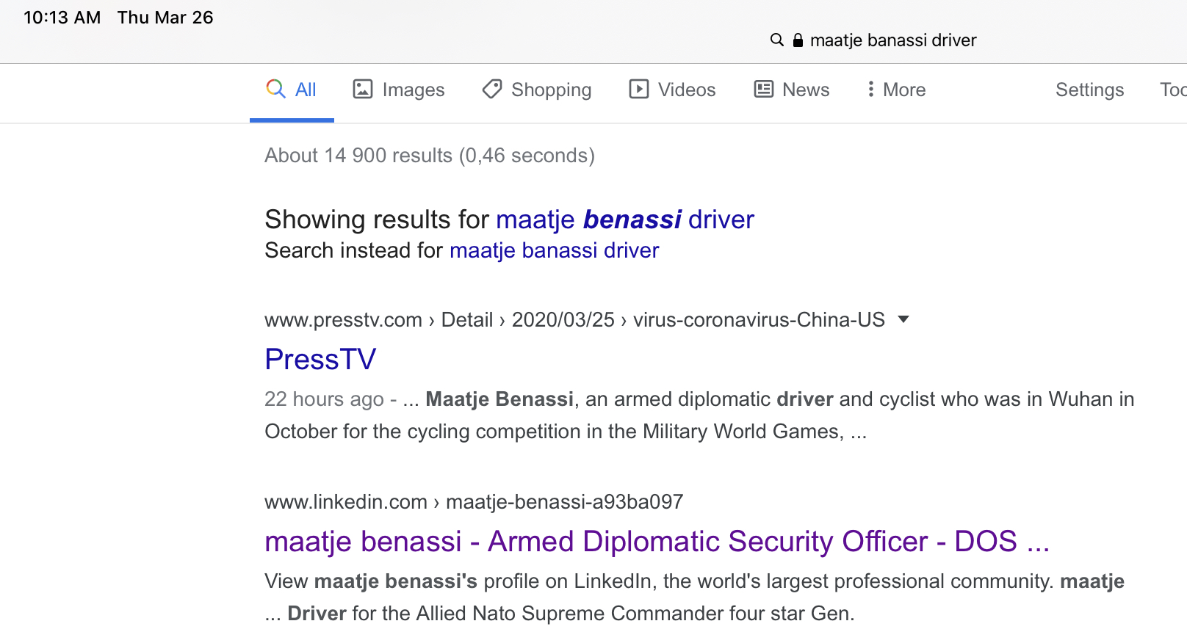This screenshot has width=1187, height=643.
Task: Click the padlock icon in address bar
Action: [798, 40]
